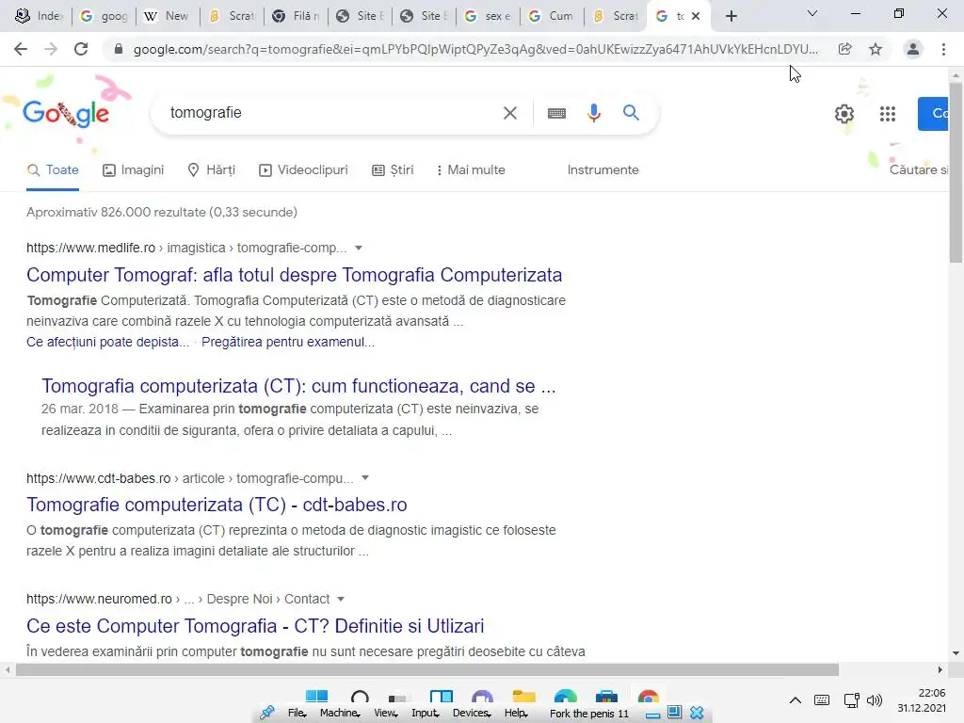Click the network icon in system tray
The height and width of the screenshot is (723, 964).
click(851, 700)
